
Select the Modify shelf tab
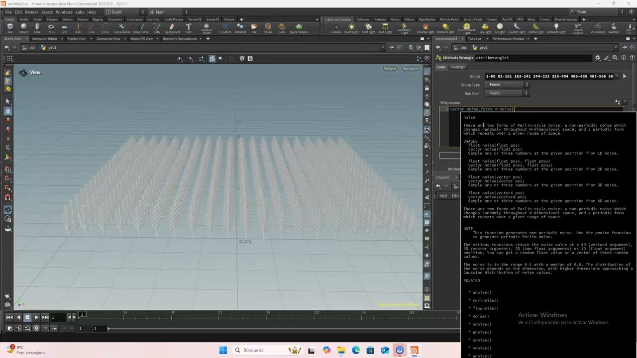(x=24, y=19)
